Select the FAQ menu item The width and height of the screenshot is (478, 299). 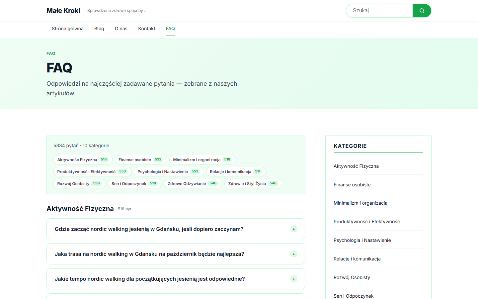pyautogui.click(x=170, y=29)
